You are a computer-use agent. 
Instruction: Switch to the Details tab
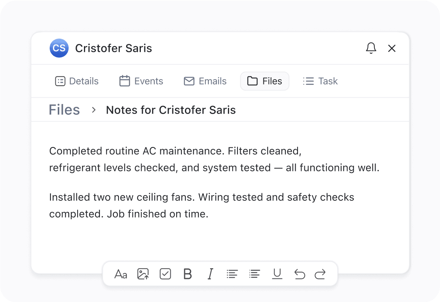[x=77, y=81]
